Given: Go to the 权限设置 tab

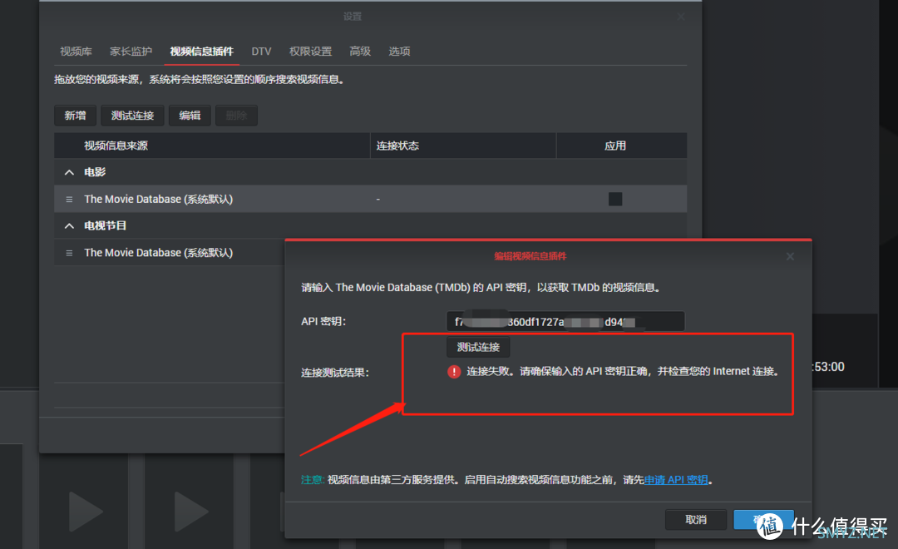Looking at the screenshot, I should click(310, 52).
